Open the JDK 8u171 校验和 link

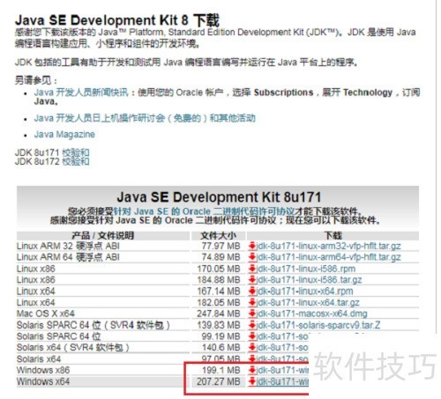coord(76,152)
